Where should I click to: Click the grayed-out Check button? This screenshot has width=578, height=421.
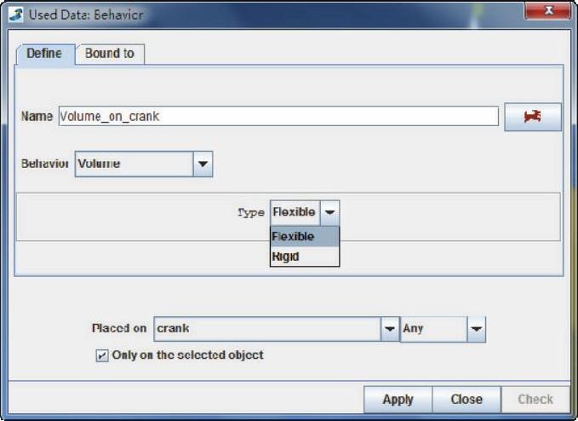(535, 399)
